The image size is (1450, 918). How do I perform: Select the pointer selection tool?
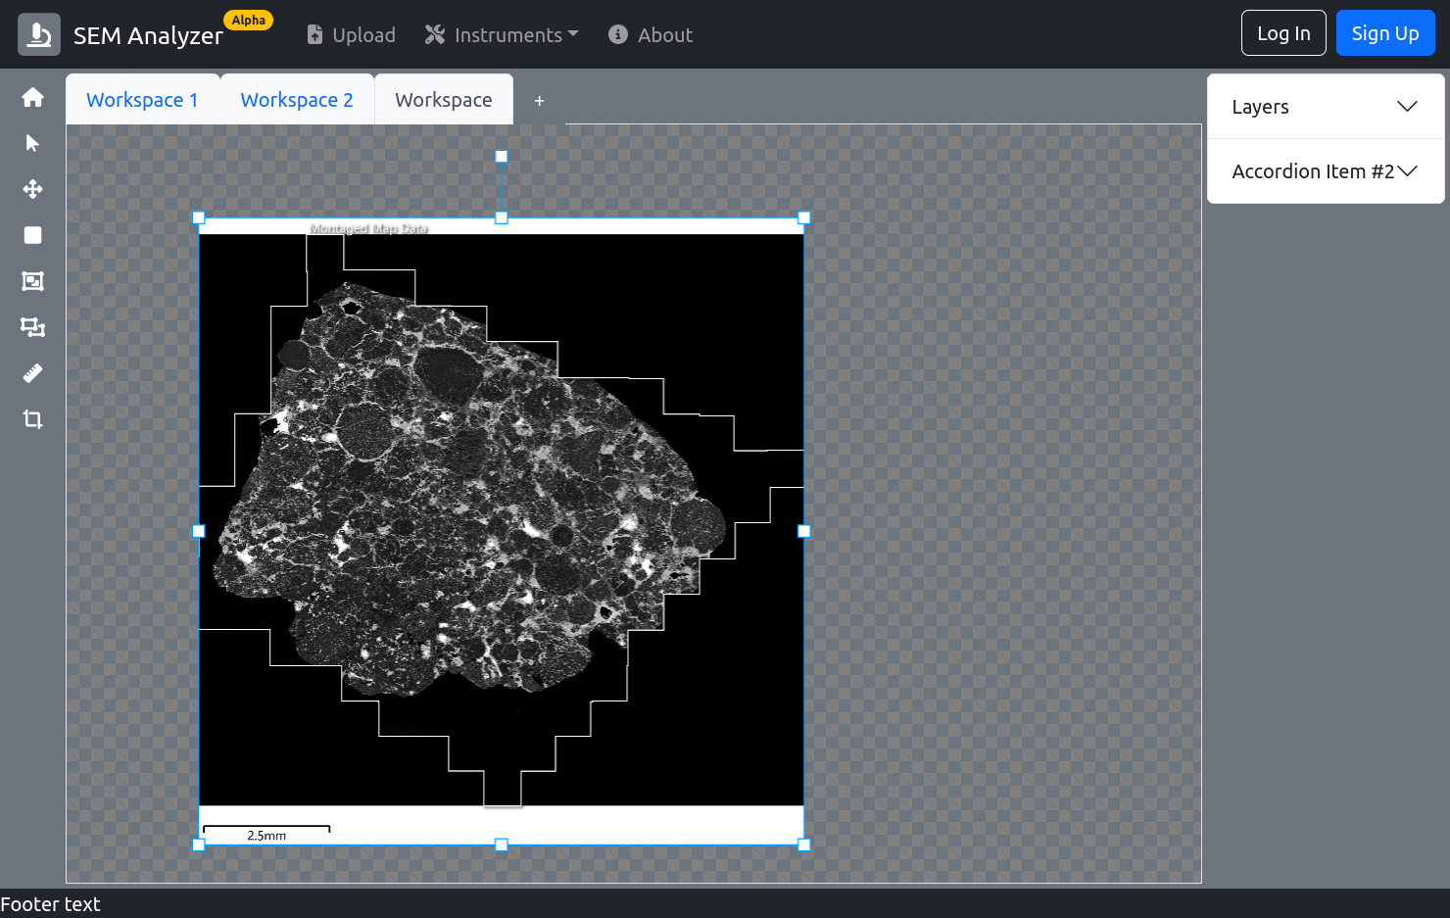tap(32, 143)
